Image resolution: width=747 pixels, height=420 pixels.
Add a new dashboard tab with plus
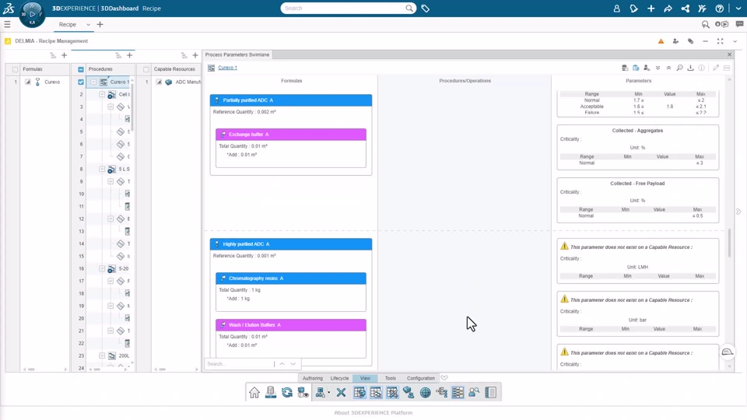(100, 24)
